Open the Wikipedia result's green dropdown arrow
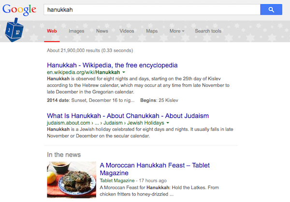 pyautogui.click(x=124, y=72)
